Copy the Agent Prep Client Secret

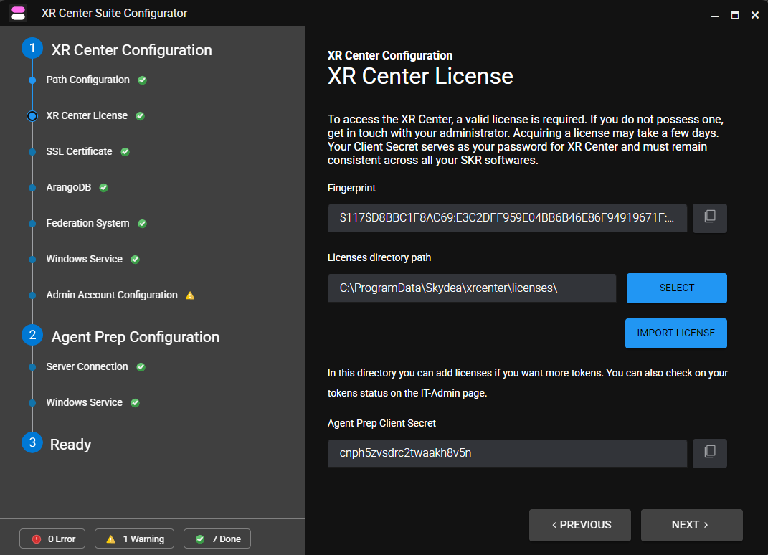(x=710, y=453)
